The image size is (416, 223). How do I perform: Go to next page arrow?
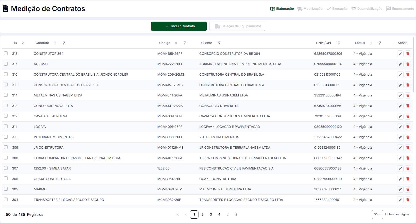[228, 215]
